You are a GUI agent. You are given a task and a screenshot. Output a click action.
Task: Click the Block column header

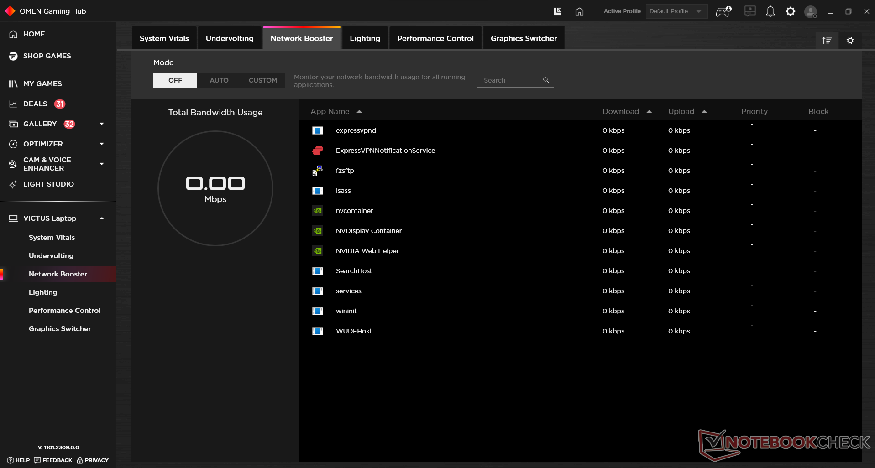(x=818, y=112)
